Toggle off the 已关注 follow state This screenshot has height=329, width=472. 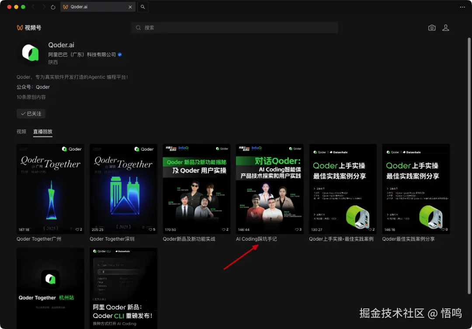31,113
